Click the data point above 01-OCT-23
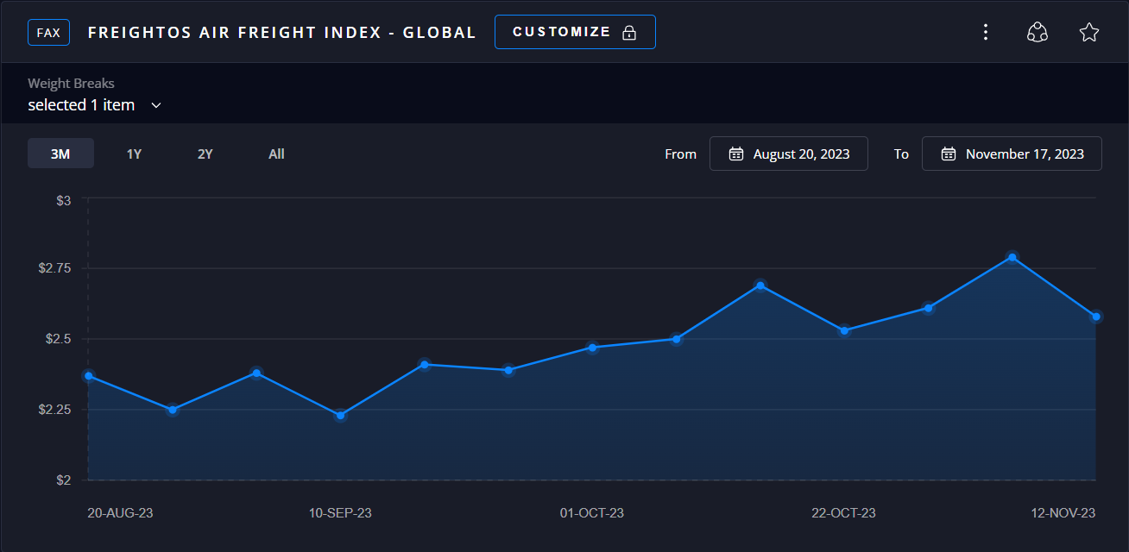Image resolution: width=1129 pixels, height=552 pixels. click(x=592, y=348)
